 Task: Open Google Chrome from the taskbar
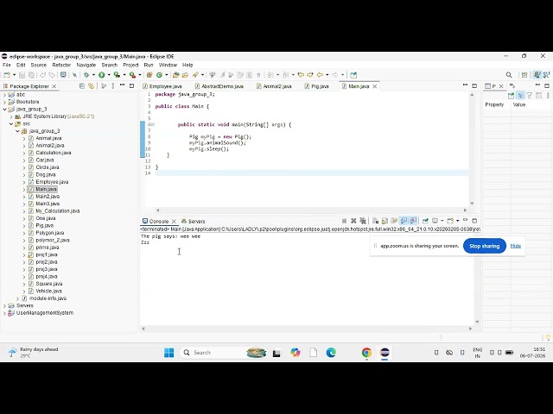366,353
